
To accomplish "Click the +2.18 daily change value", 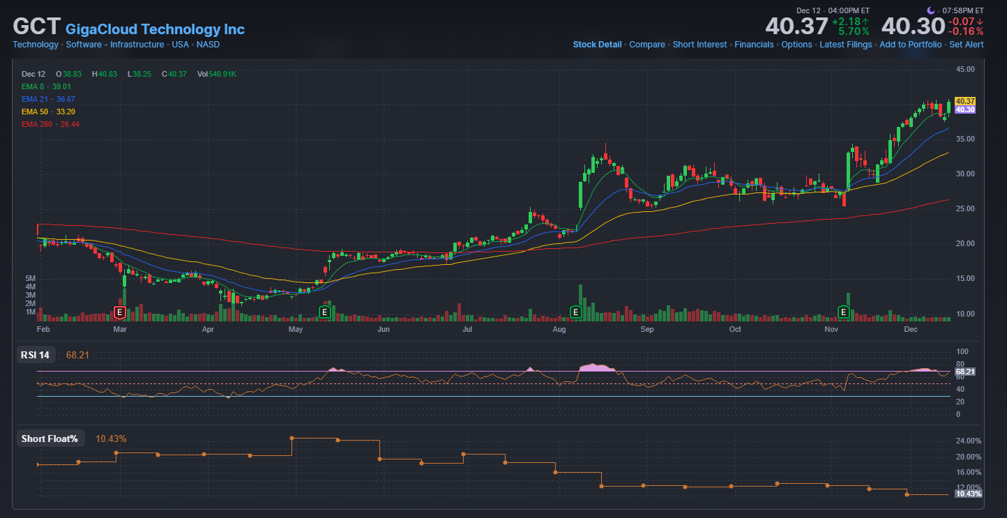I will click(850, 22).
